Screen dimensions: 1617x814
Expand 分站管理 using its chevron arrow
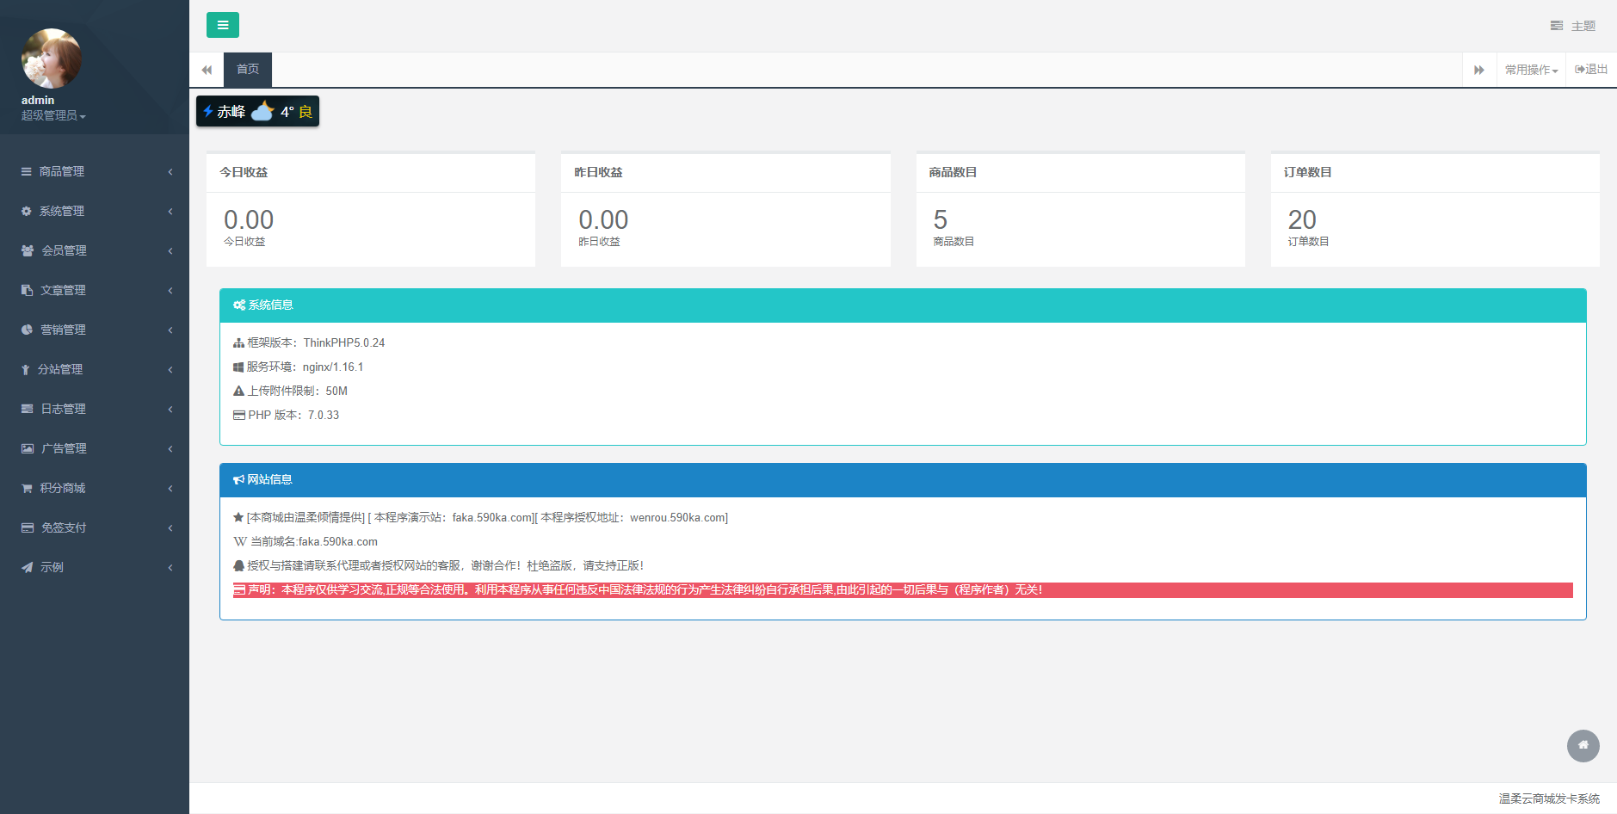[x=170, y=369]
